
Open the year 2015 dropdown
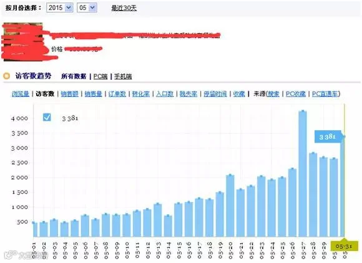point(59,7)
